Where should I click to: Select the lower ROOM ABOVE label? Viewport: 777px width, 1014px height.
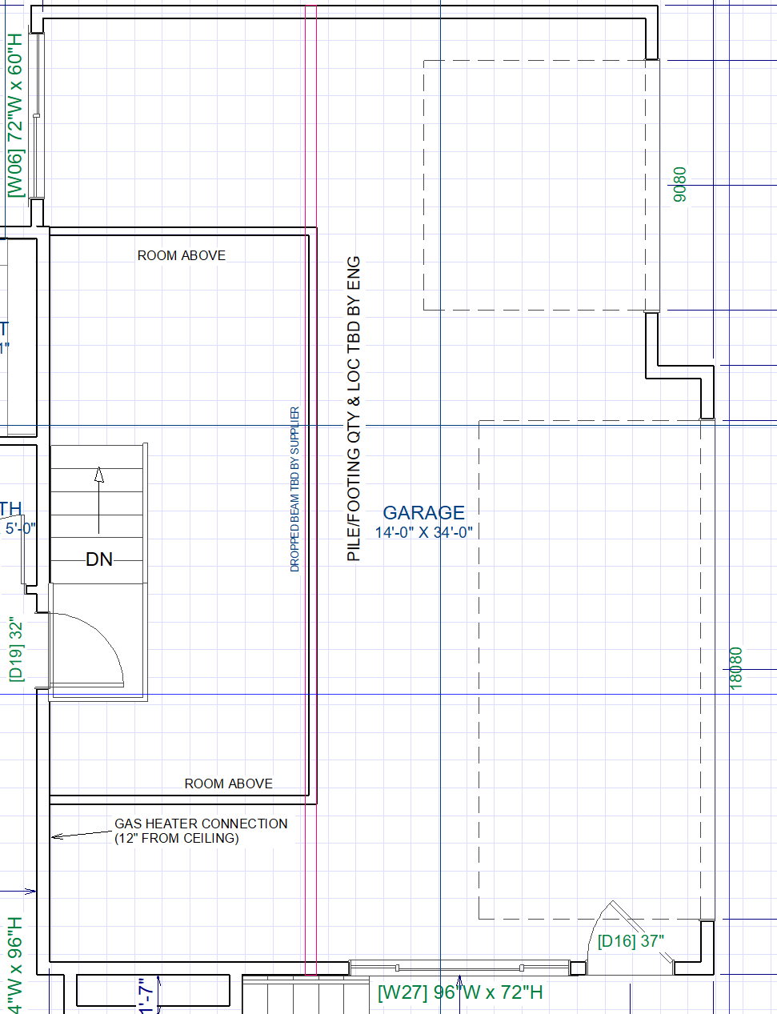(228, 784)
